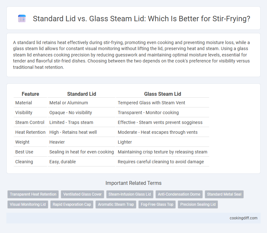Viewport: 267px width, 233px height.
Task: Select the Heat Retention table row label
Action: tap(30, 132)
